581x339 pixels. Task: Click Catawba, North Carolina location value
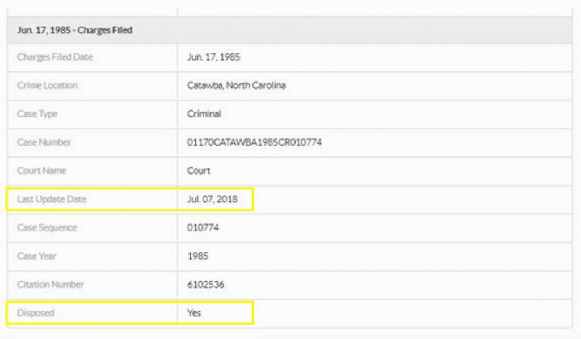[237, 86]
